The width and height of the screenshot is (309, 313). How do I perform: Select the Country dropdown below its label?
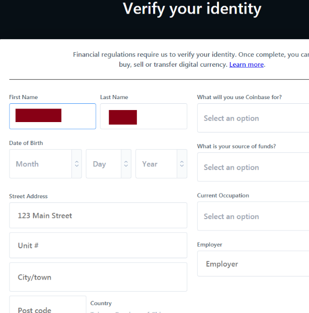(x=139, y=311)
